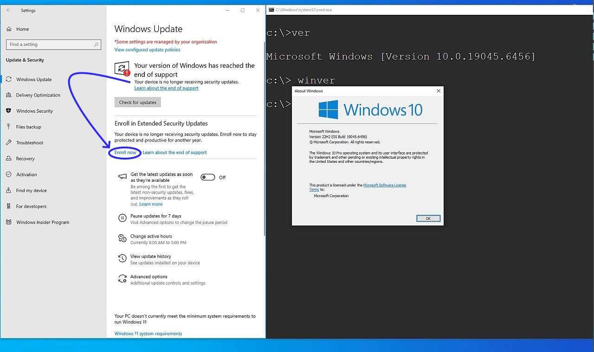Click 'Some settings are managed by your organization' text

pos(166,42)
